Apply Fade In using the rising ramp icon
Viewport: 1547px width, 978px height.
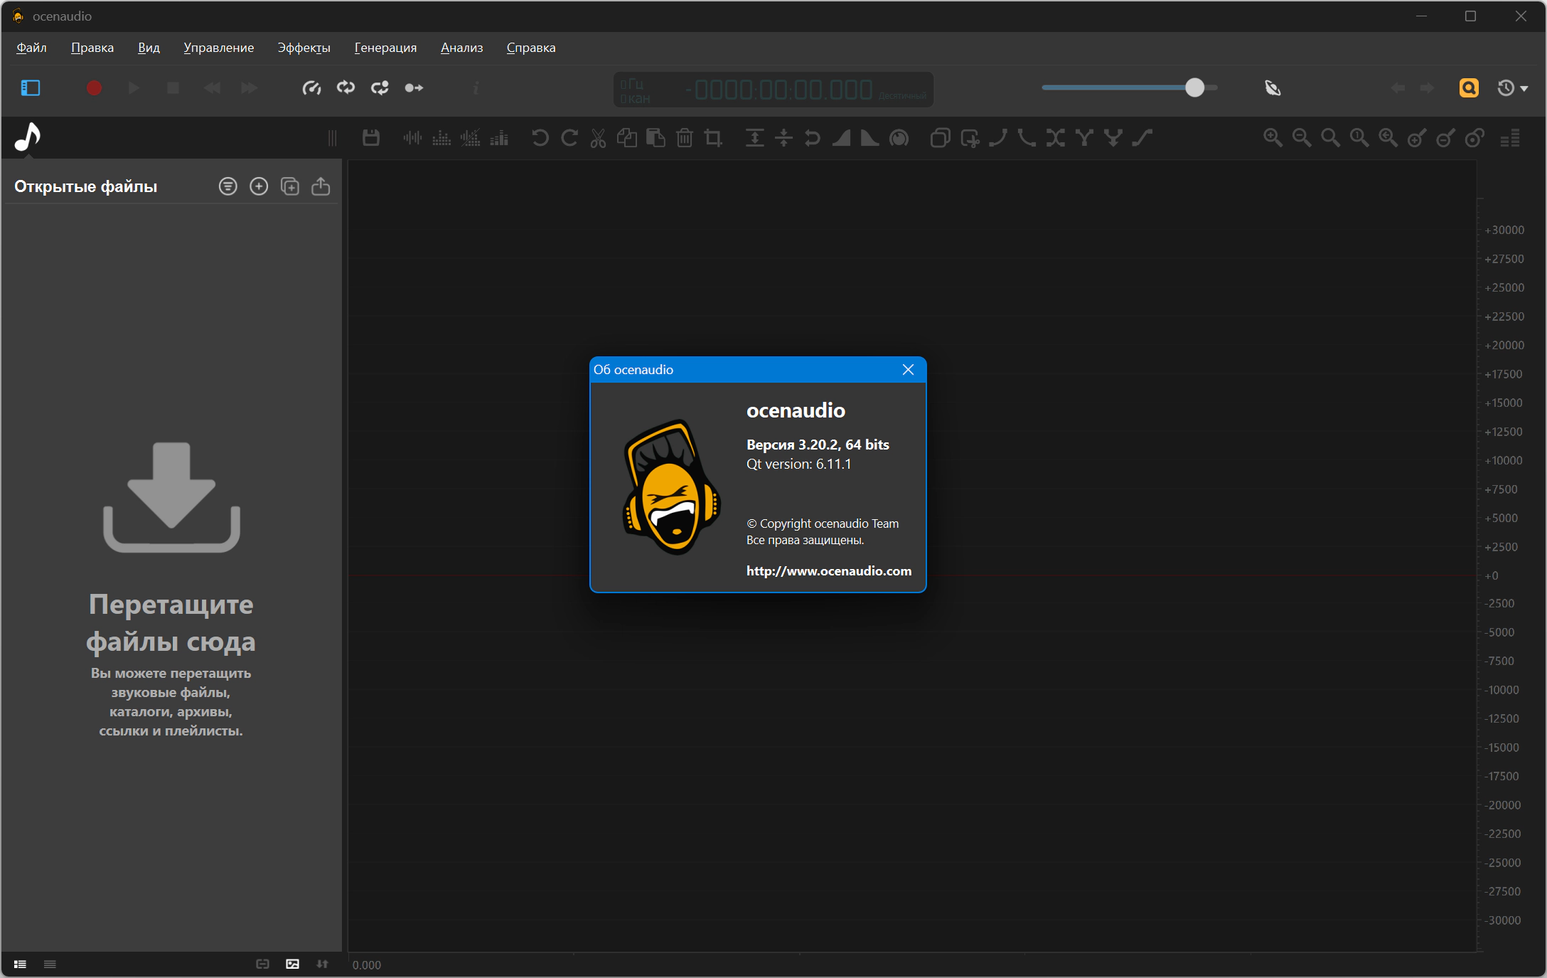842,137
